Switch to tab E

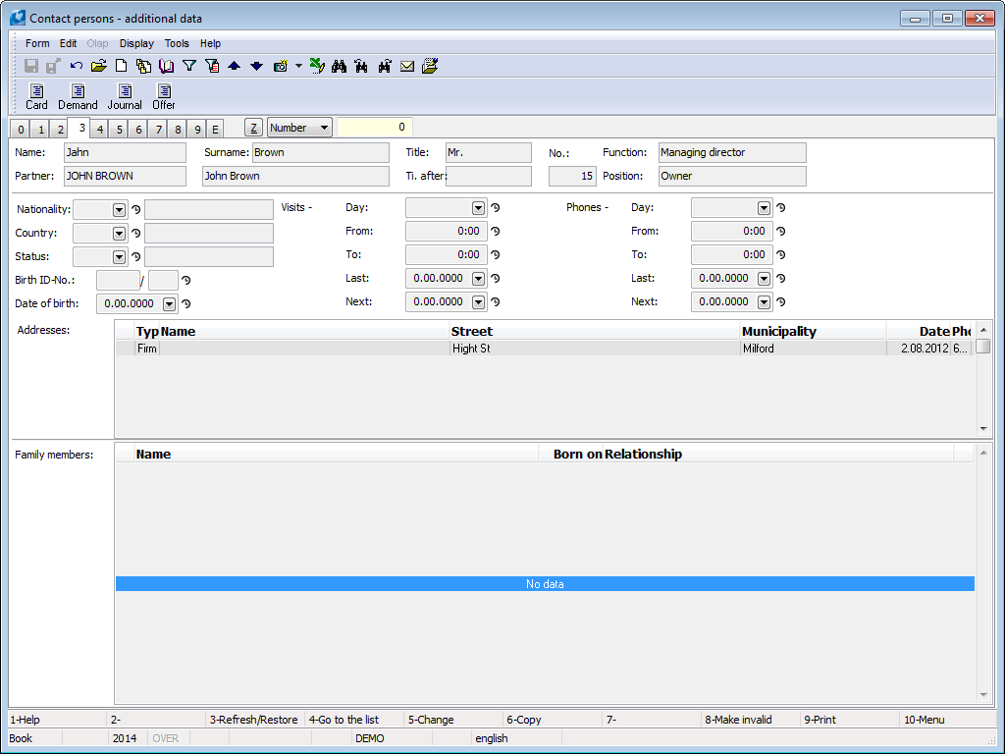215,130
